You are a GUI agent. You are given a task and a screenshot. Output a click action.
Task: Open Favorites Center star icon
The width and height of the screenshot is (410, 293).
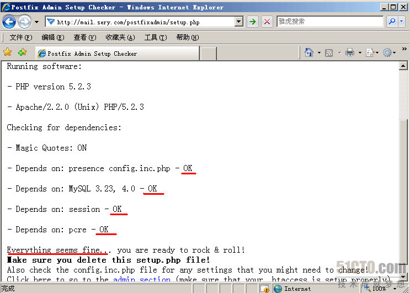[8, 52]
